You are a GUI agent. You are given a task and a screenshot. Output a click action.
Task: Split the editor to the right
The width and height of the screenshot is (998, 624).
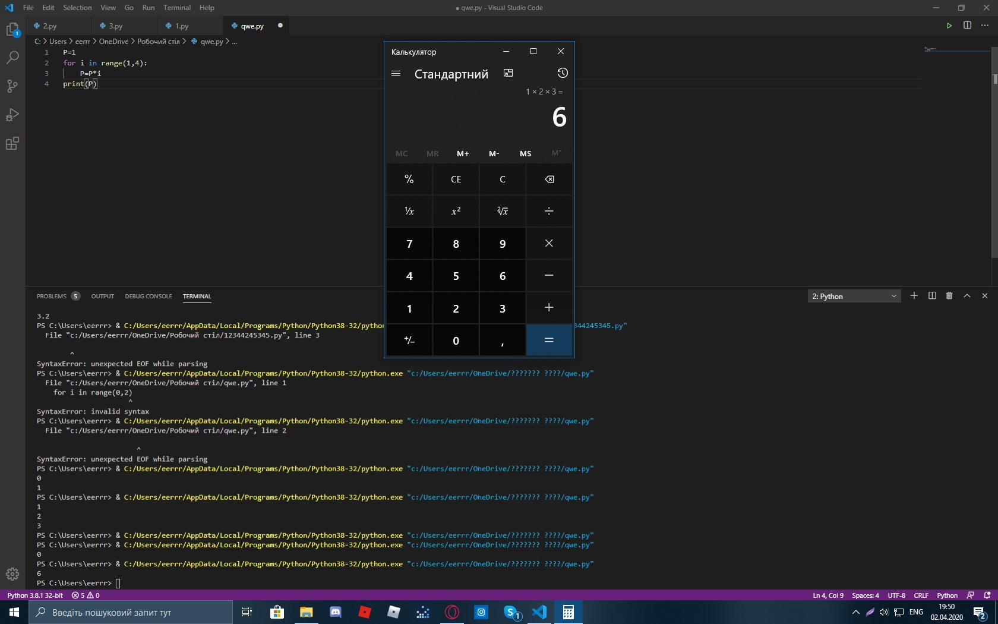967,26
